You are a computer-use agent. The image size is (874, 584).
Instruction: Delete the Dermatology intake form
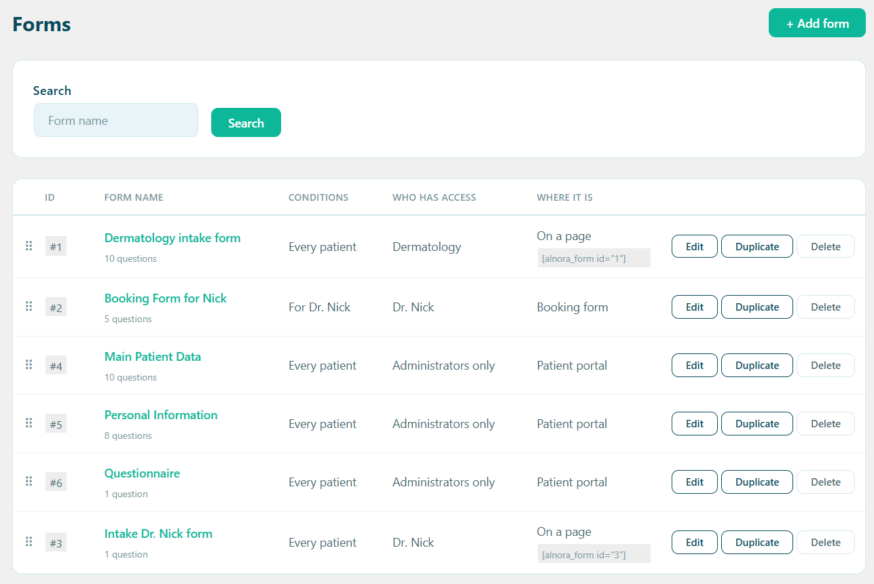[x=826, y=246]
